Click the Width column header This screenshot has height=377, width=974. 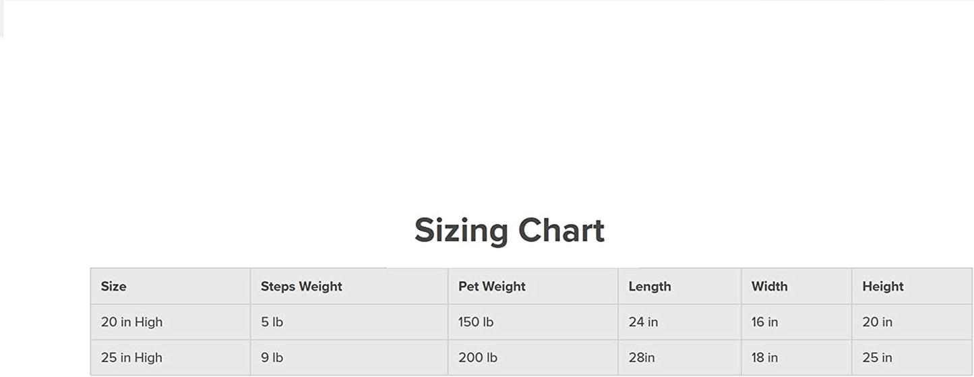(769, 286)
